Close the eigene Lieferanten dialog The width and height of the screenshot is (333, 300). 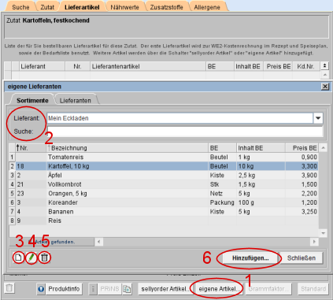[325, 87]
